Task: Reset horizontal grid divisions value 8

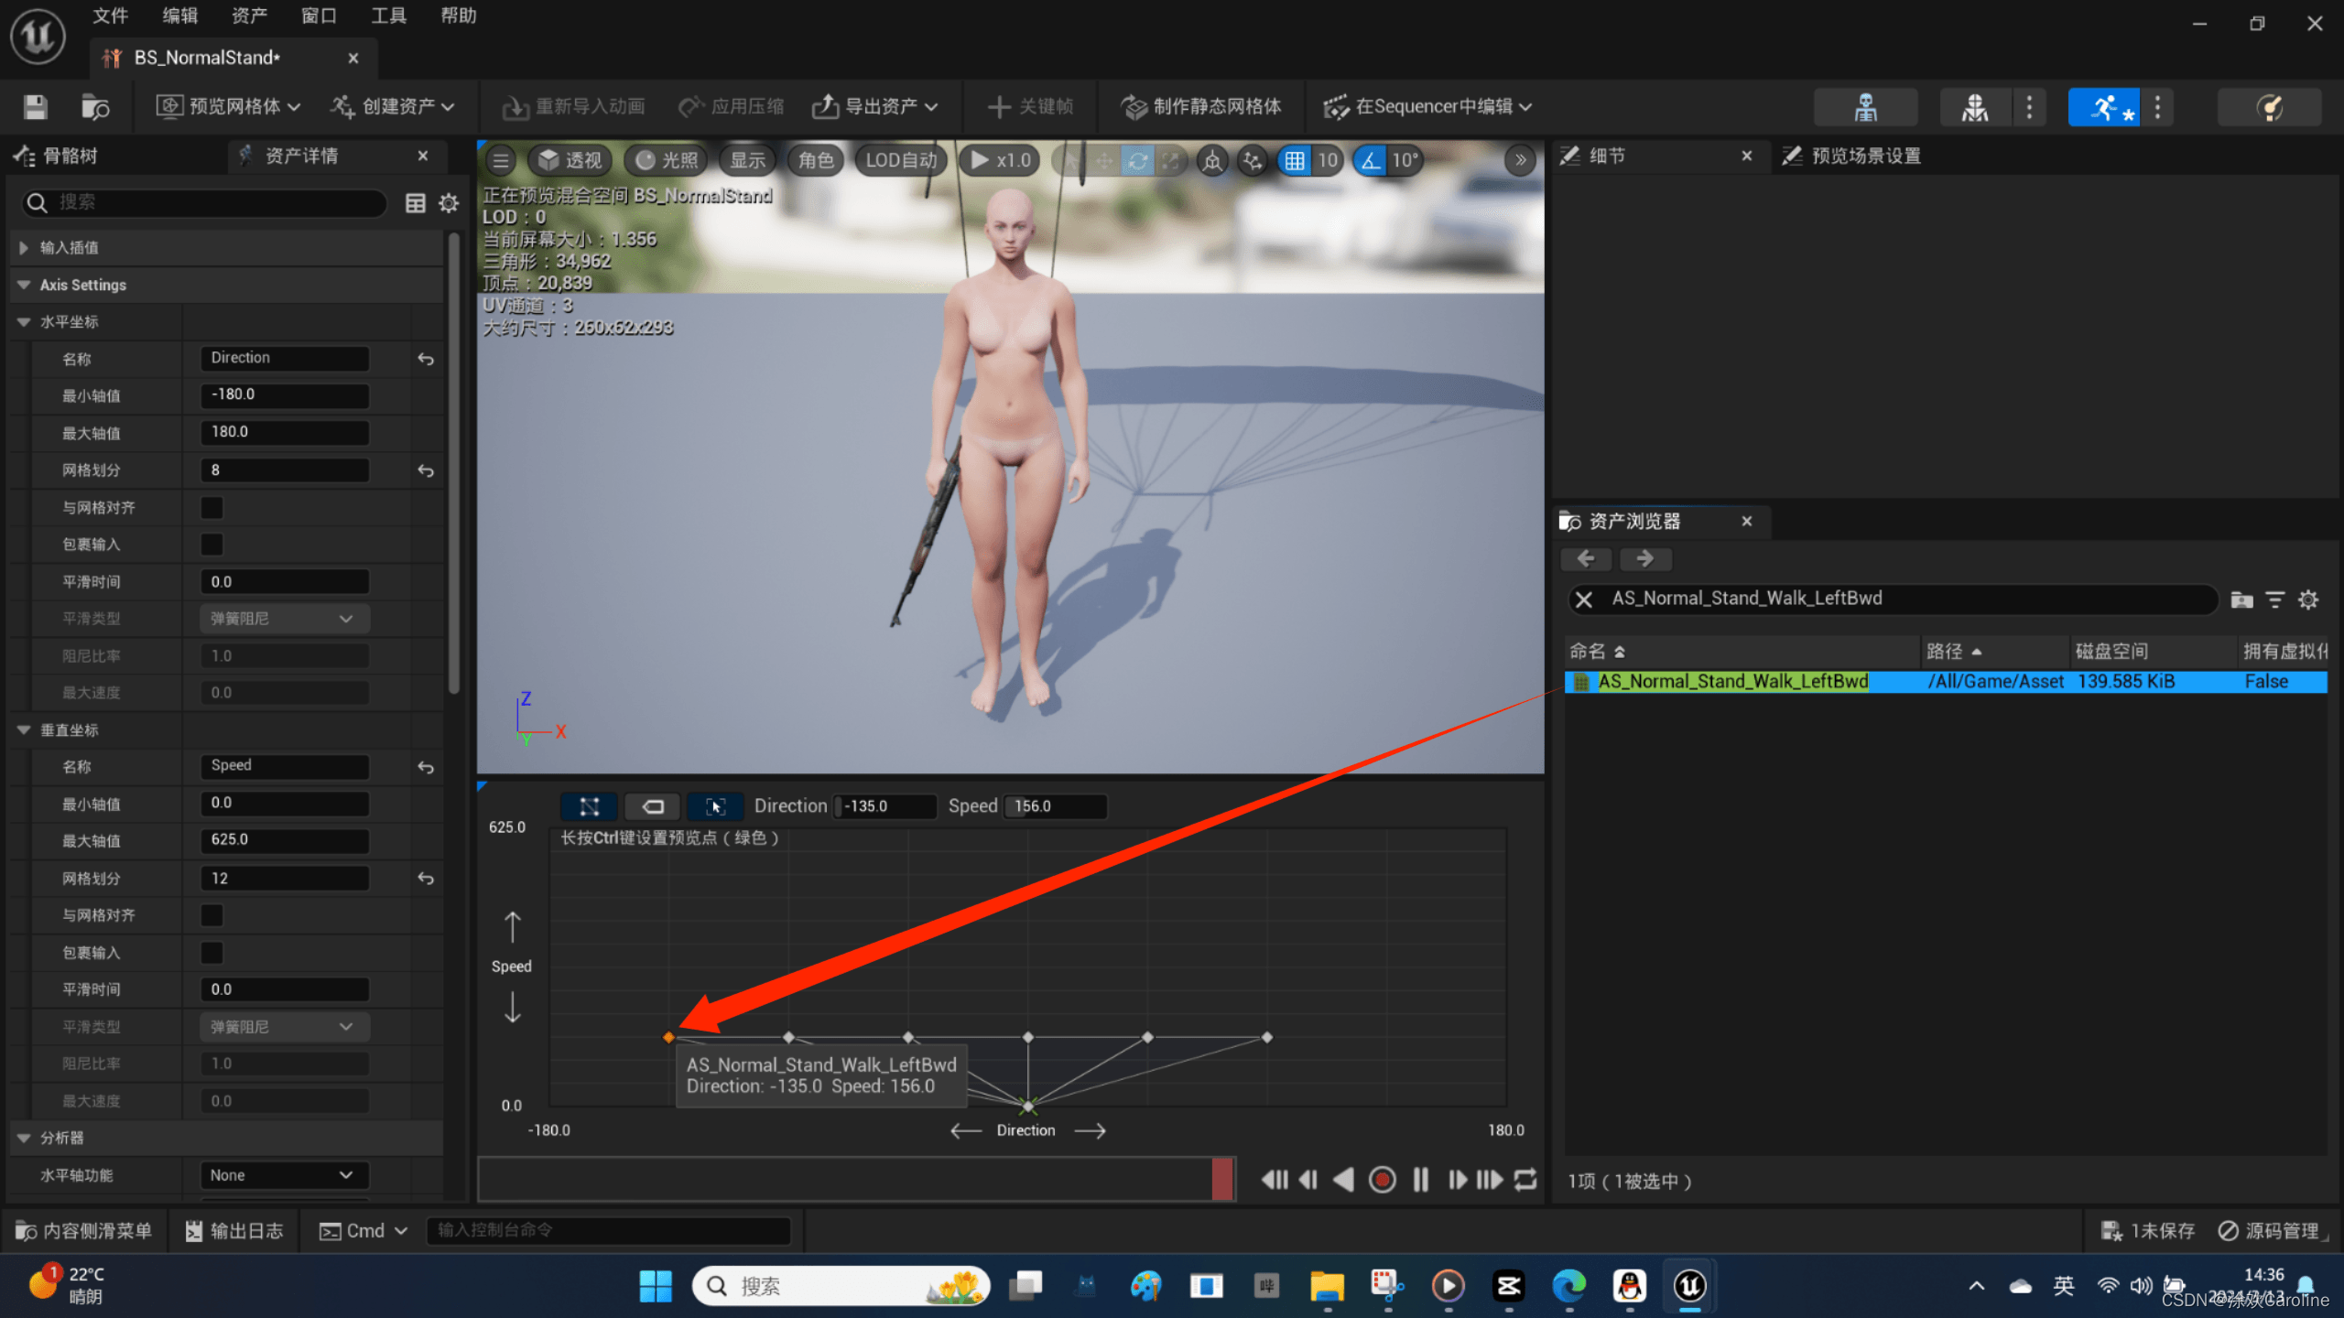Action: pos(426,470)
